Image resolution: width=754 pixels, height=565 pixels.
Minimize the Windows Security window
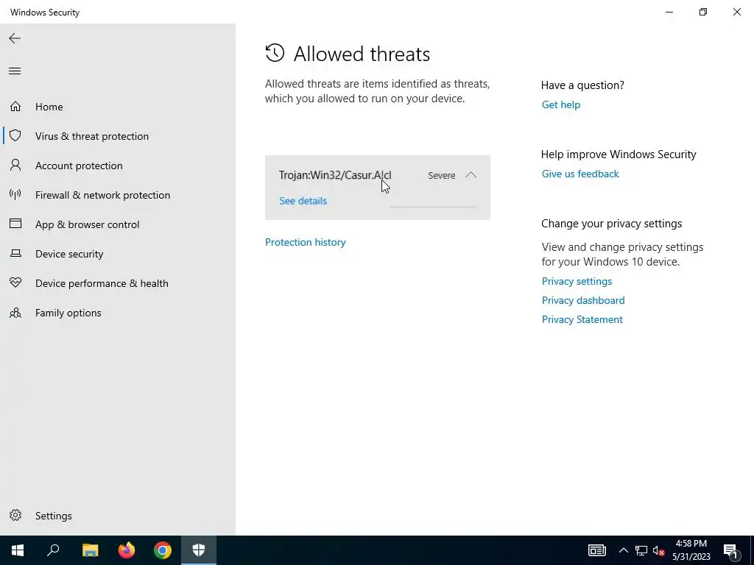click(669, 12)
